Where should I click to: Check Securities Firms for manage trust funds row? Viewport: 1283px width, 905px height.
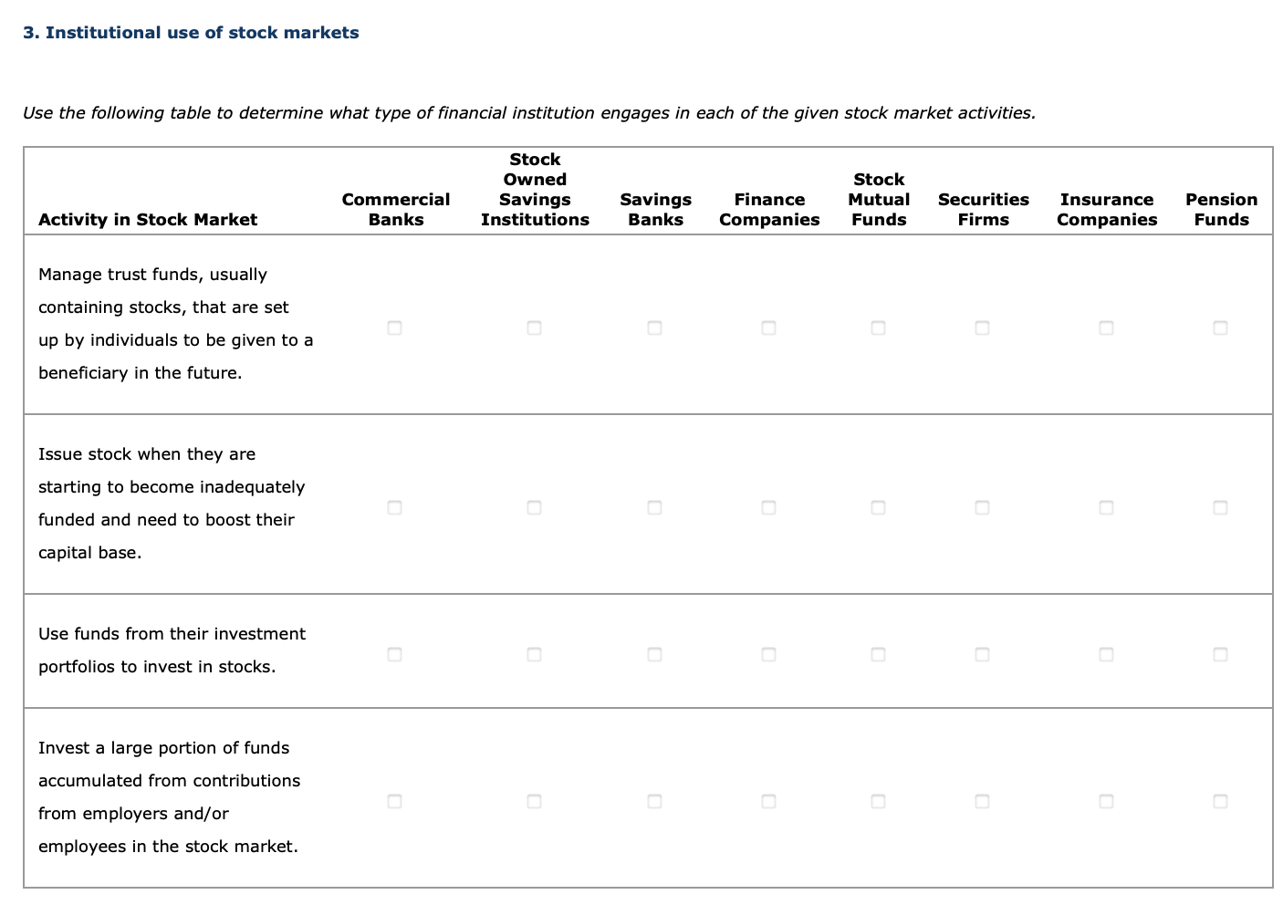pos(982,328)
